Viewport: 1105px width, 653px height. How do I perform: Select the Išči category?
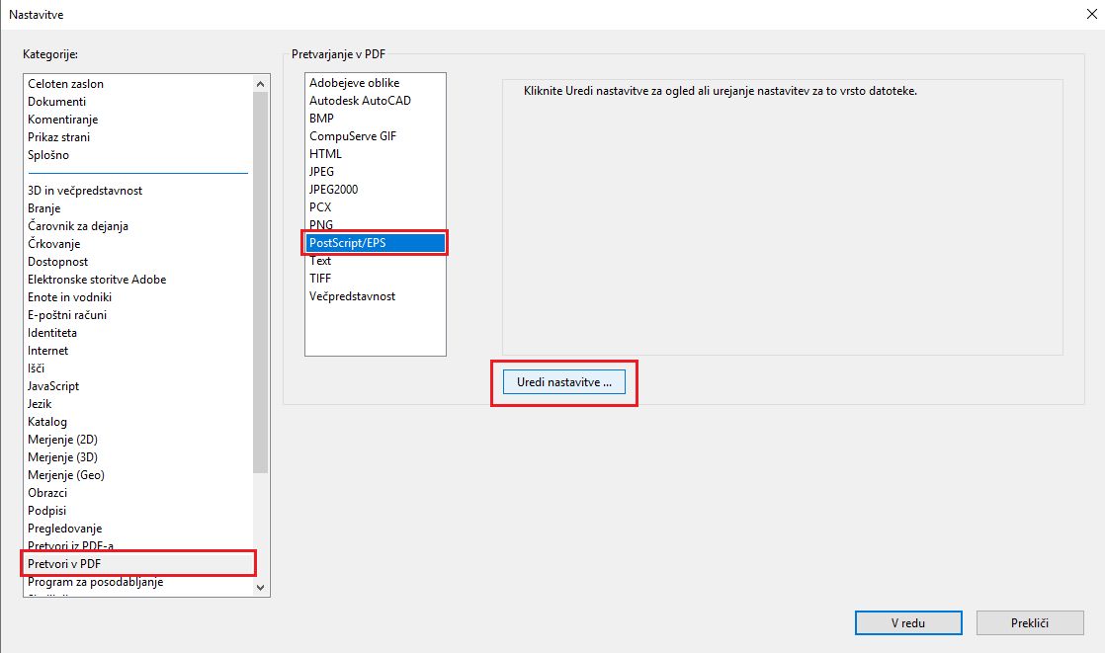(36, 367)
